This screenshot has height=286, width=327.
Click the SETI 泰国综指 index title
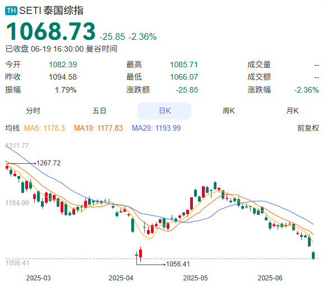pos(51,11)
